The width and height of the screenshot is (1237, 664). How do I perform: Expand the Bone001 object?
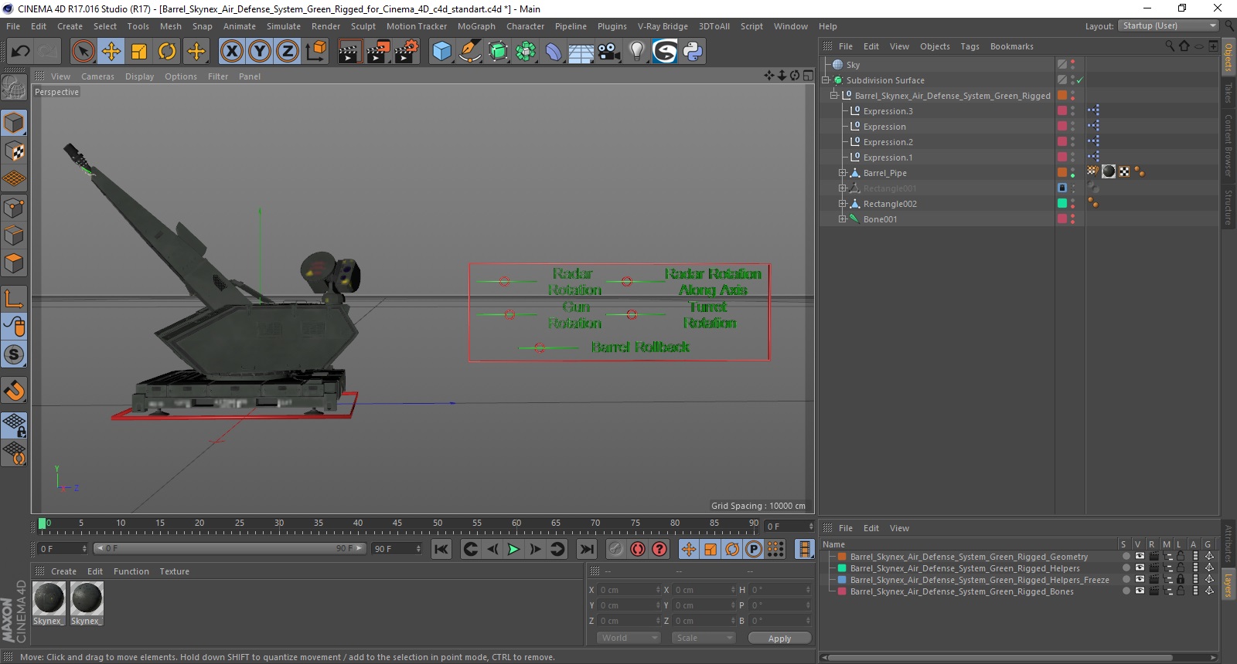pos(843,219)
